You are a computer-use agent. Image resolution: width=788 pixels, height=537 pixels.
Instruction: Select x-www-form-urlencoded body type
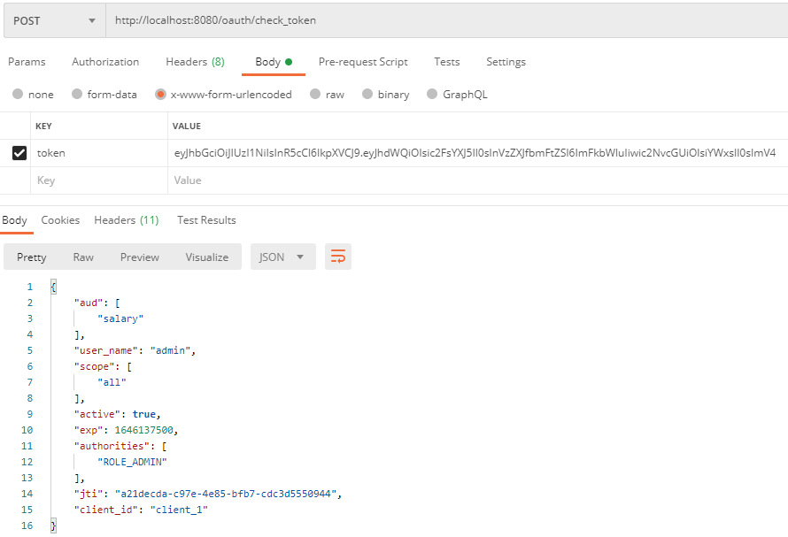point(224,95)
